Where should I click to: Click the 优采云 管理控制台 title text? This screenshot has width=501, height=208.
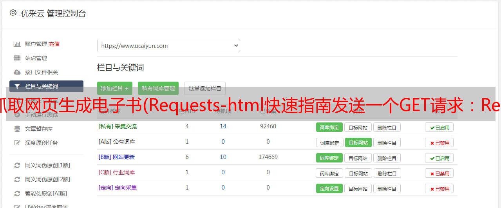tap(53, 13)
